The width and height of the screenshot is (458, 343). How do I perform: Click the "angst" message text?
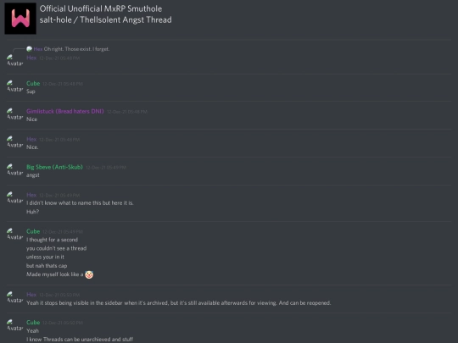tap(33, 175)
